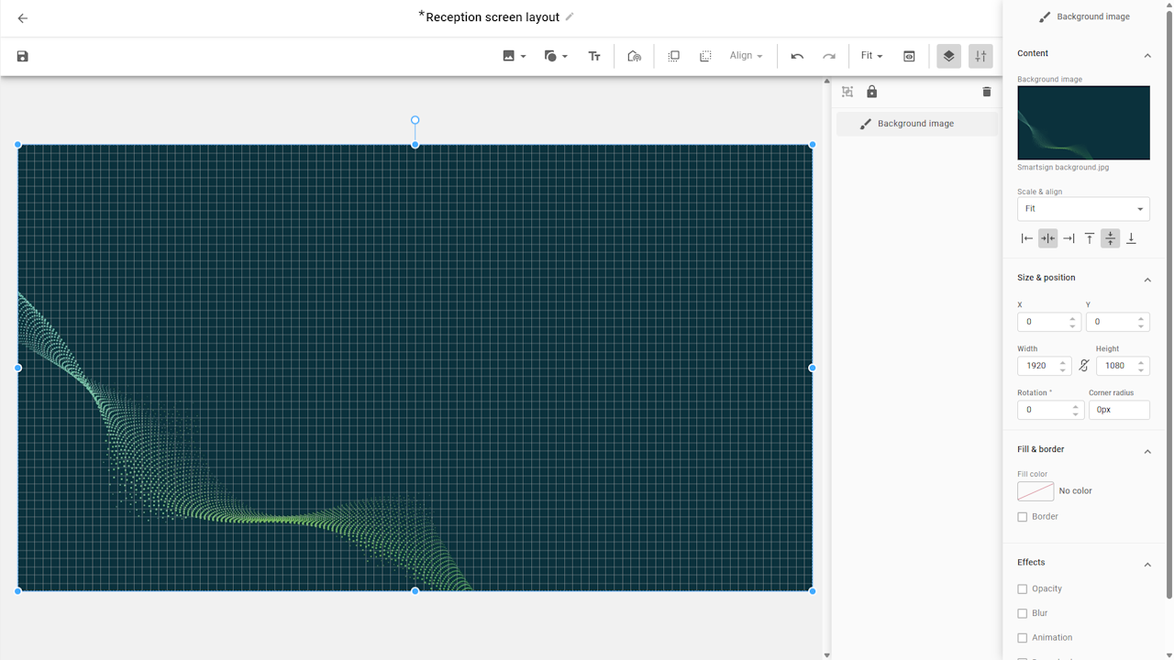Viewport: 1174px width, 660px height.
Task: Delete the selected layer with trash icon
Action: 987,92
